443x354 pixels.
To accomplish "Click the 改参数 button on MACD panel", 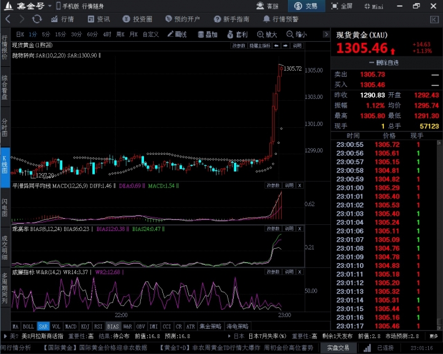I will pos(273,185).
